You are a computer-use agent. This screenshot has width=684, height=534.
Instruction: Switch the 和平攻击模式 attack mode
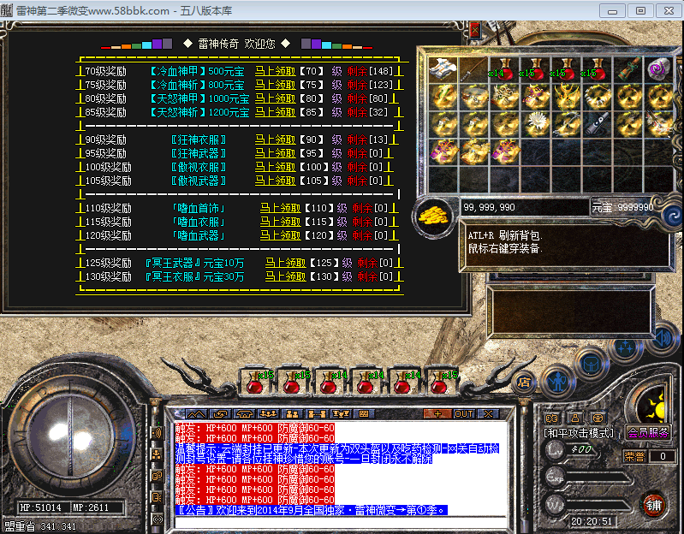579,433
